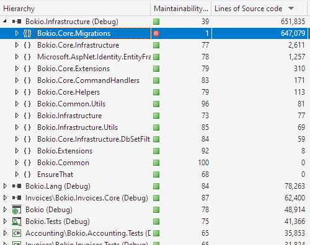Image resolution: width=310 pixels, height=245 pixels.
Task: Click the assembly icon next to Bokio.Infrastructure (Debug)
Action: [17, 22]
